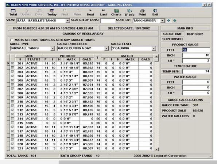The height and width of the screenshot is (164, 217).
Task: Click the Gauge Time button
Action: coord(172,34)
